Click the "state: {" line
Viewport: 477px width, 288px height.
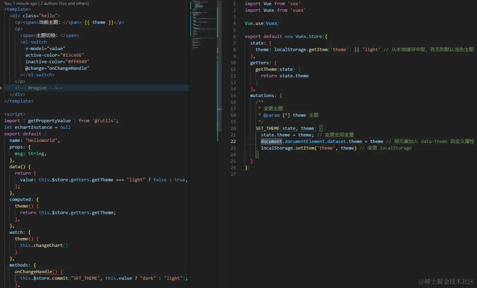coord(261,43)
